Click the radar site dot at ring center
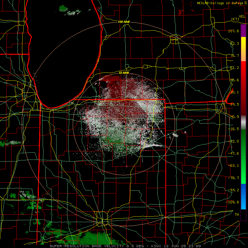Screen dimensions: 248x248 [124, 124]
